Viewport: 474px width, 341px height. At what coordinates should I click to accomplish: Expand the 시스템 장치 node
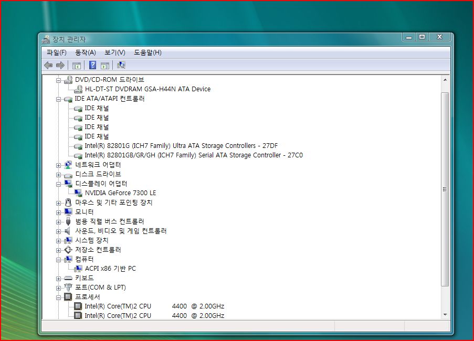click(58, 241)
